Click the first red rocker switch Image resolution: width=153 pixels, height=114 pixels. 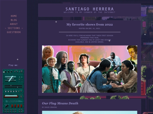click(x=12, y=106)
